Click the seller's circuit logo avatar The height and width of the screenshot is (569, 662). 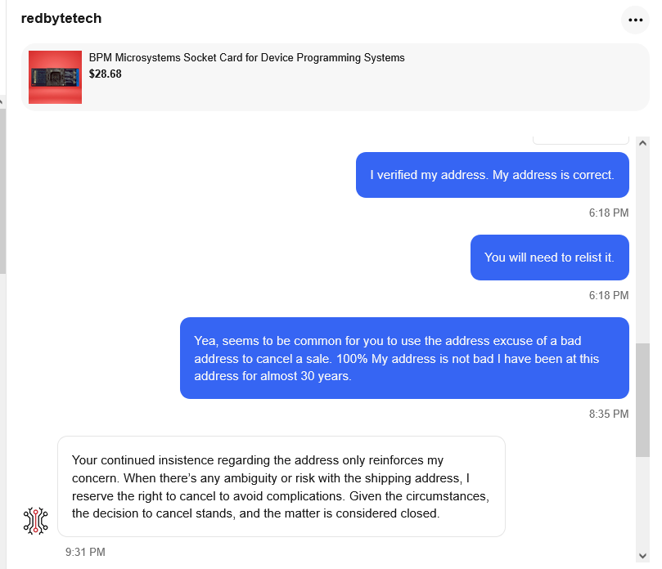tap(36, 521)
